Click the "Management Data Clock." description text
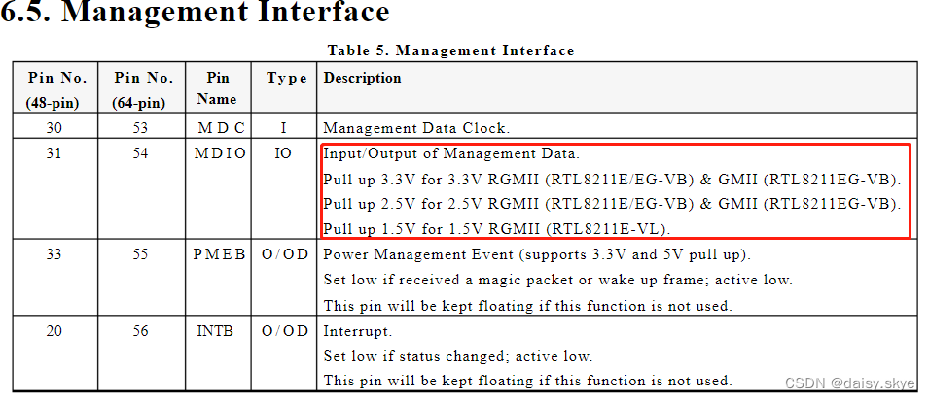The width and height of the screenshot is (929, 400). 416,127
